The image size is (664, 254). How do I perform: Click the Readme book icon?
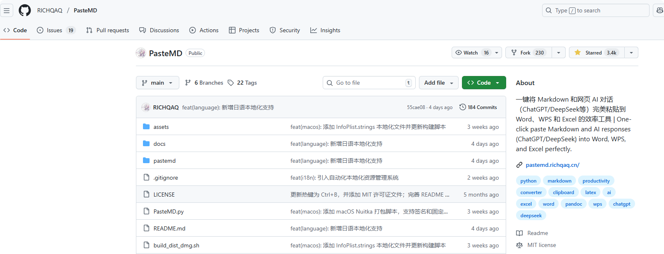[x=519, y=233]
